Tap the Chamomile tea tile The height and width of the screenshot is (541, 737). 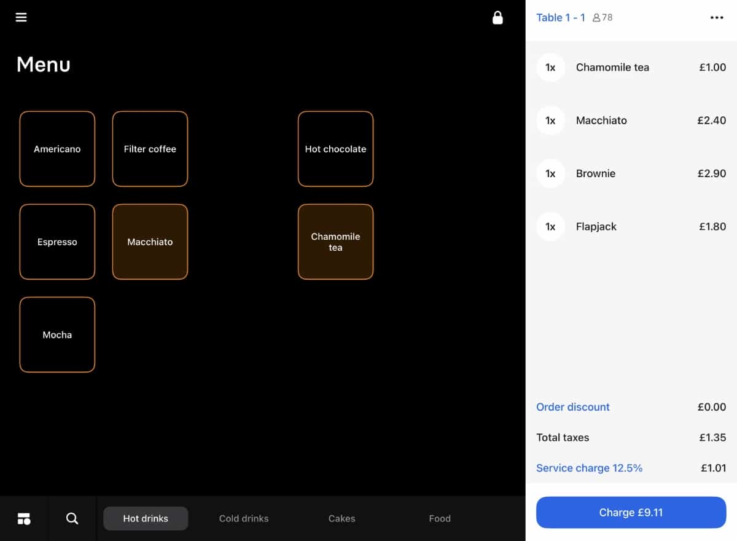[335, 242]
